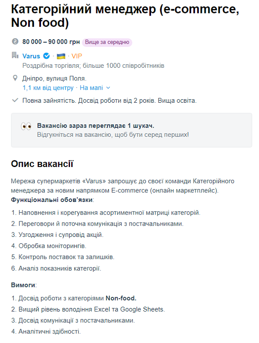The height and width of the screenshot is (343, 259).
Task: Click the hryvnia salary icon
Action: pyautogui.click(x=15, y=42)
